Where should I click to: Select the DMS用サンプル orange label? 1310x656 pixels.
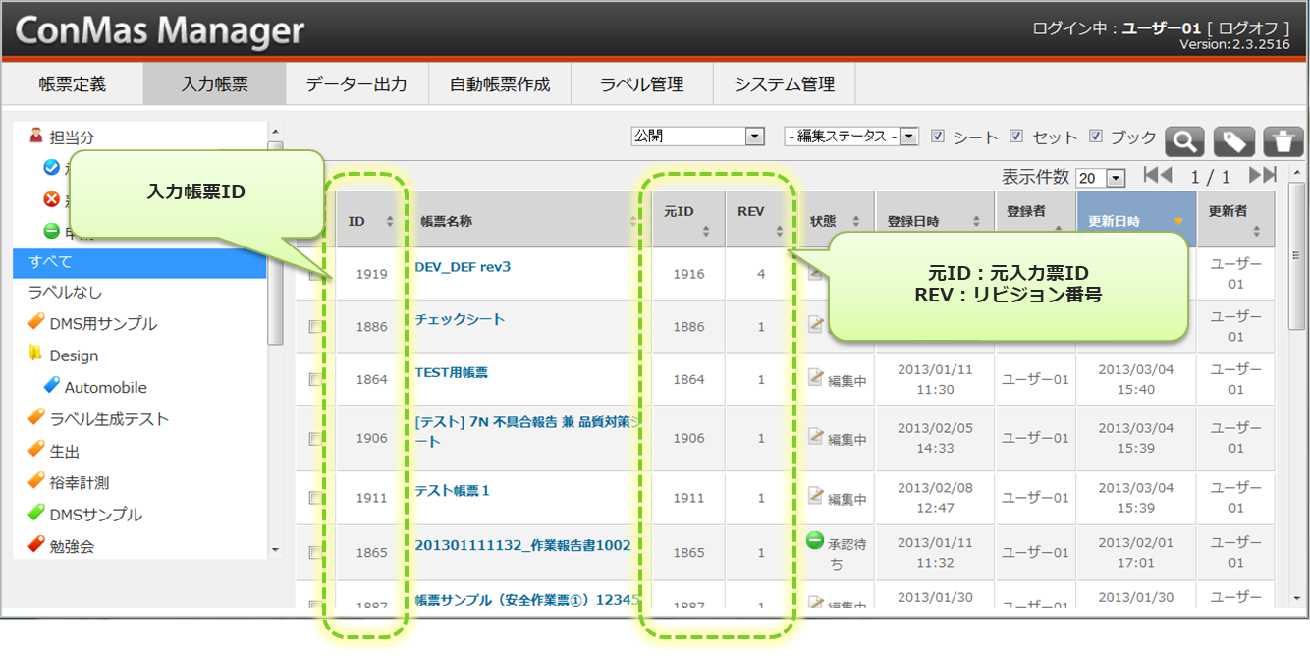point(102,324)
